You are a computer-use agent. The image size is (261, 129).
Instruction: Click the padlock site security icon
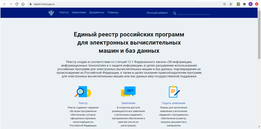point(31,4)
